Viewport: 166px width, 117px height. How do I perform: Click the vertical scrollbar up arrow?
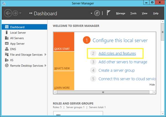(x=162, y=22)
